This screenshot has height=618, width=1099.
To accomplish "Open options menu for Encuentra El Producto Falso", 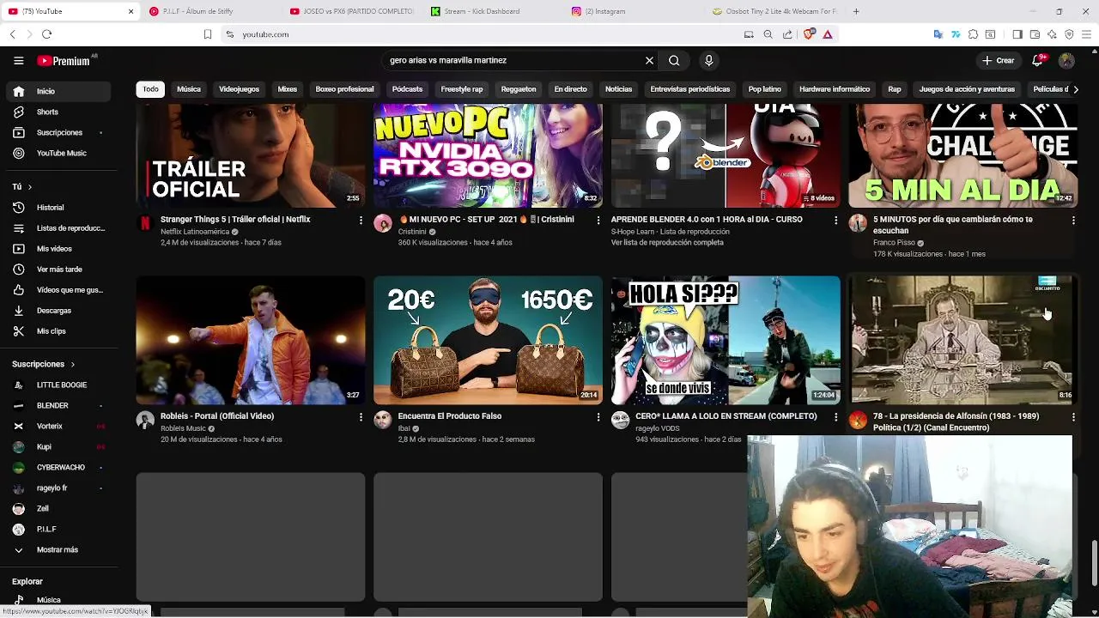I will click(598, 417).
